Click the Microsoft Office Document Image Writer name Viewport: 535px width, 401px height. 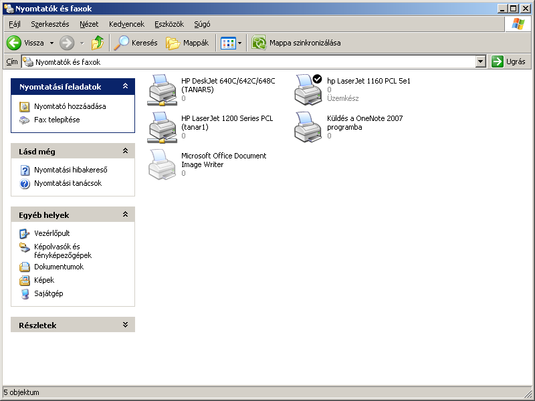point(223,160)
